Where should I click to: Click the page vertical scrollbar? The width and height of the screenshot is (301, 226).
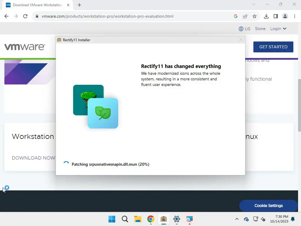click(299, 105)
